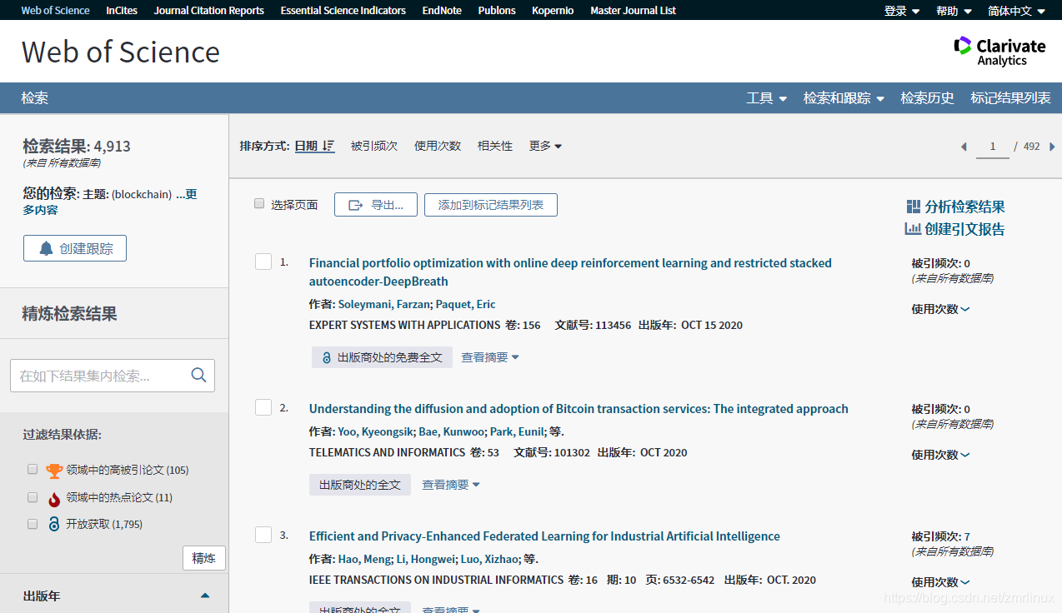Screen dimensions: 1062x613
Task: Open the 检索和跟踪 dropdown menu
Action: coord(844,98)
